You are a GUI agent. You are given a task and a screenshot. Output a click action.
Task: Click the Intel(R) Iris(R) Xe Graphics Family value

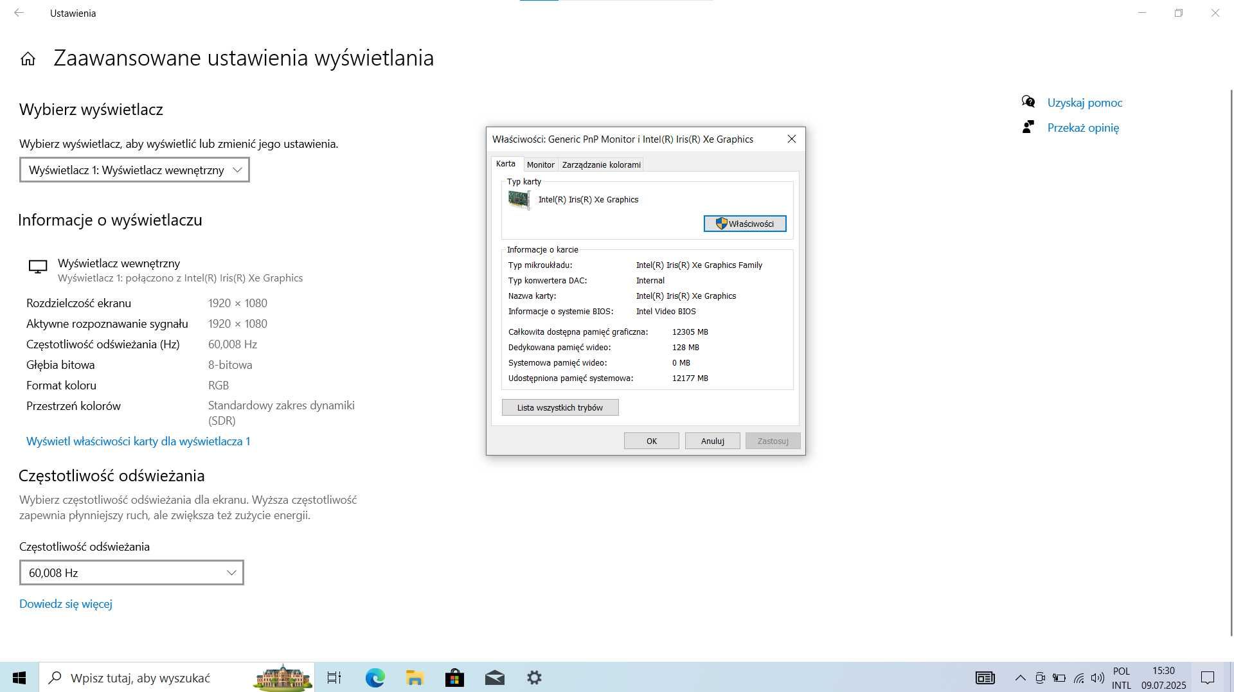coord(699,265)
